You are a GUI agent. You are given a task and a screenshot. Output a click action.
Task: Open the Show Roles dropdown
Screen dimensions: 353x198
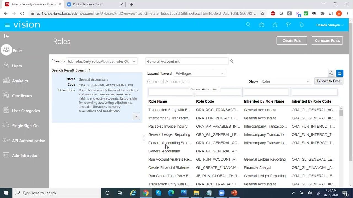coord(285,81)
